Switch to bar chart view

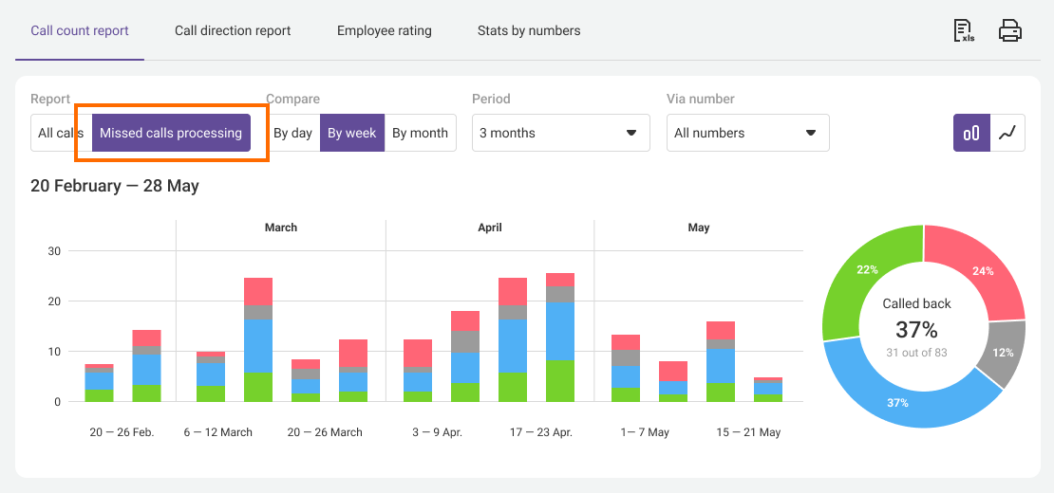971,133
